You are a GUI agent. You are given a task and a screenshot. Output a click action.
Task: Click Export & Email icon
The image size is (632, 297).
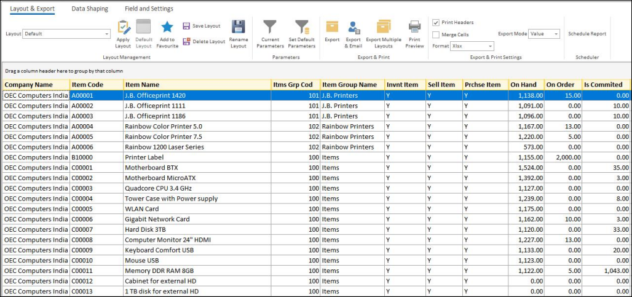coord(354,27)
